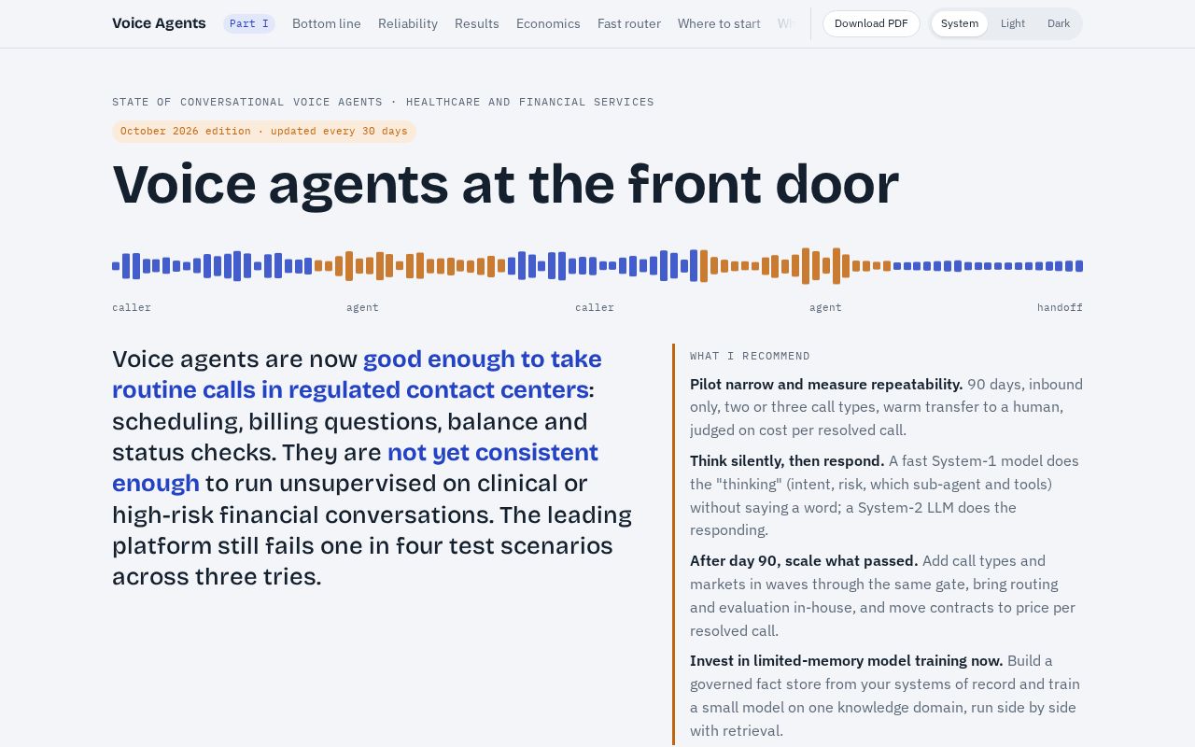Jump to the Fast router section
The width and height of the screenshot is (1195, 747).
[629, 23]
